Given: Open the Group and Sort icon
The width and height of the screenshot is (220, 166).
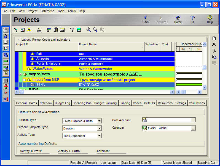Looking at the screenshot, I should pos(79,30).
